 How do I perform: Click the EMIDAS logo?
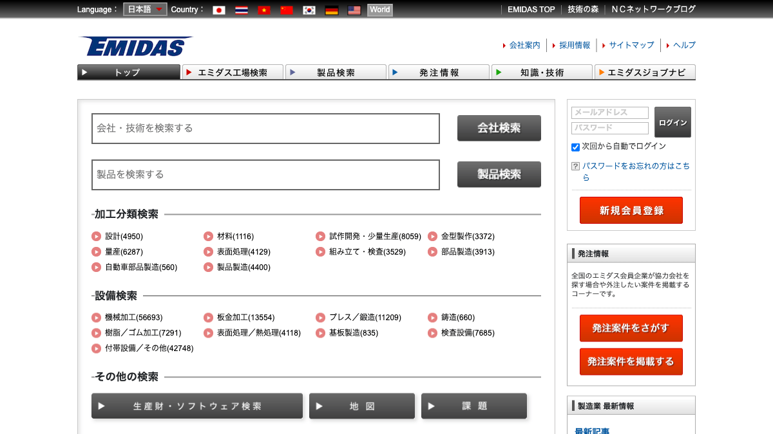[x=136, y=46]
